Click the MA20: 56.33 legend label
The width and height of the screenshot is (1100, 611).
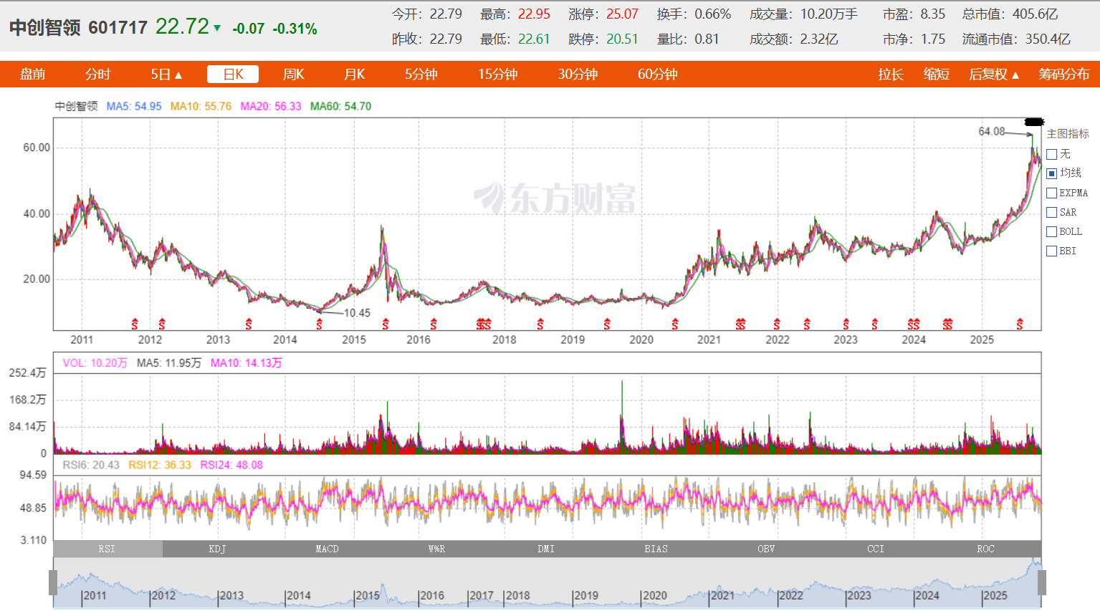tap(271, 106)
